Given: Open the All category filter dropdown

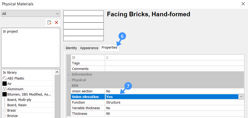Looking at the screenshot, I should coord(30,14).
